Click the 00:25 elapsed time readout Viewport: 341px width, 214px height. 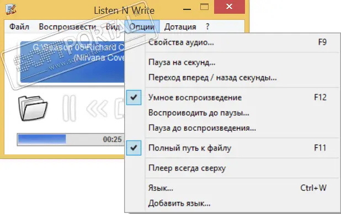click(112, 139)
